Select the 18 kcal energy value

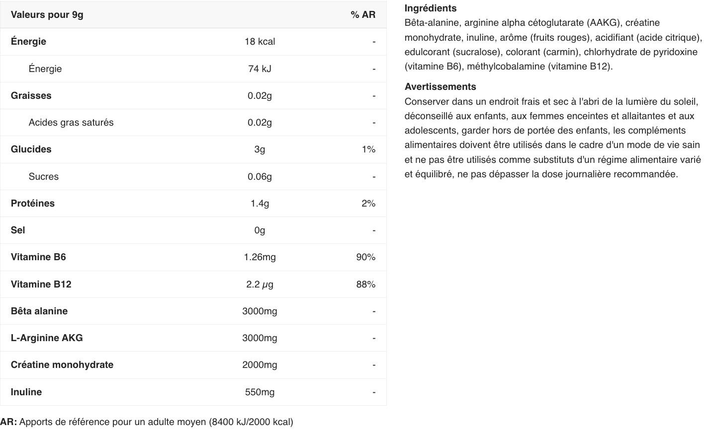coord(260,42)
